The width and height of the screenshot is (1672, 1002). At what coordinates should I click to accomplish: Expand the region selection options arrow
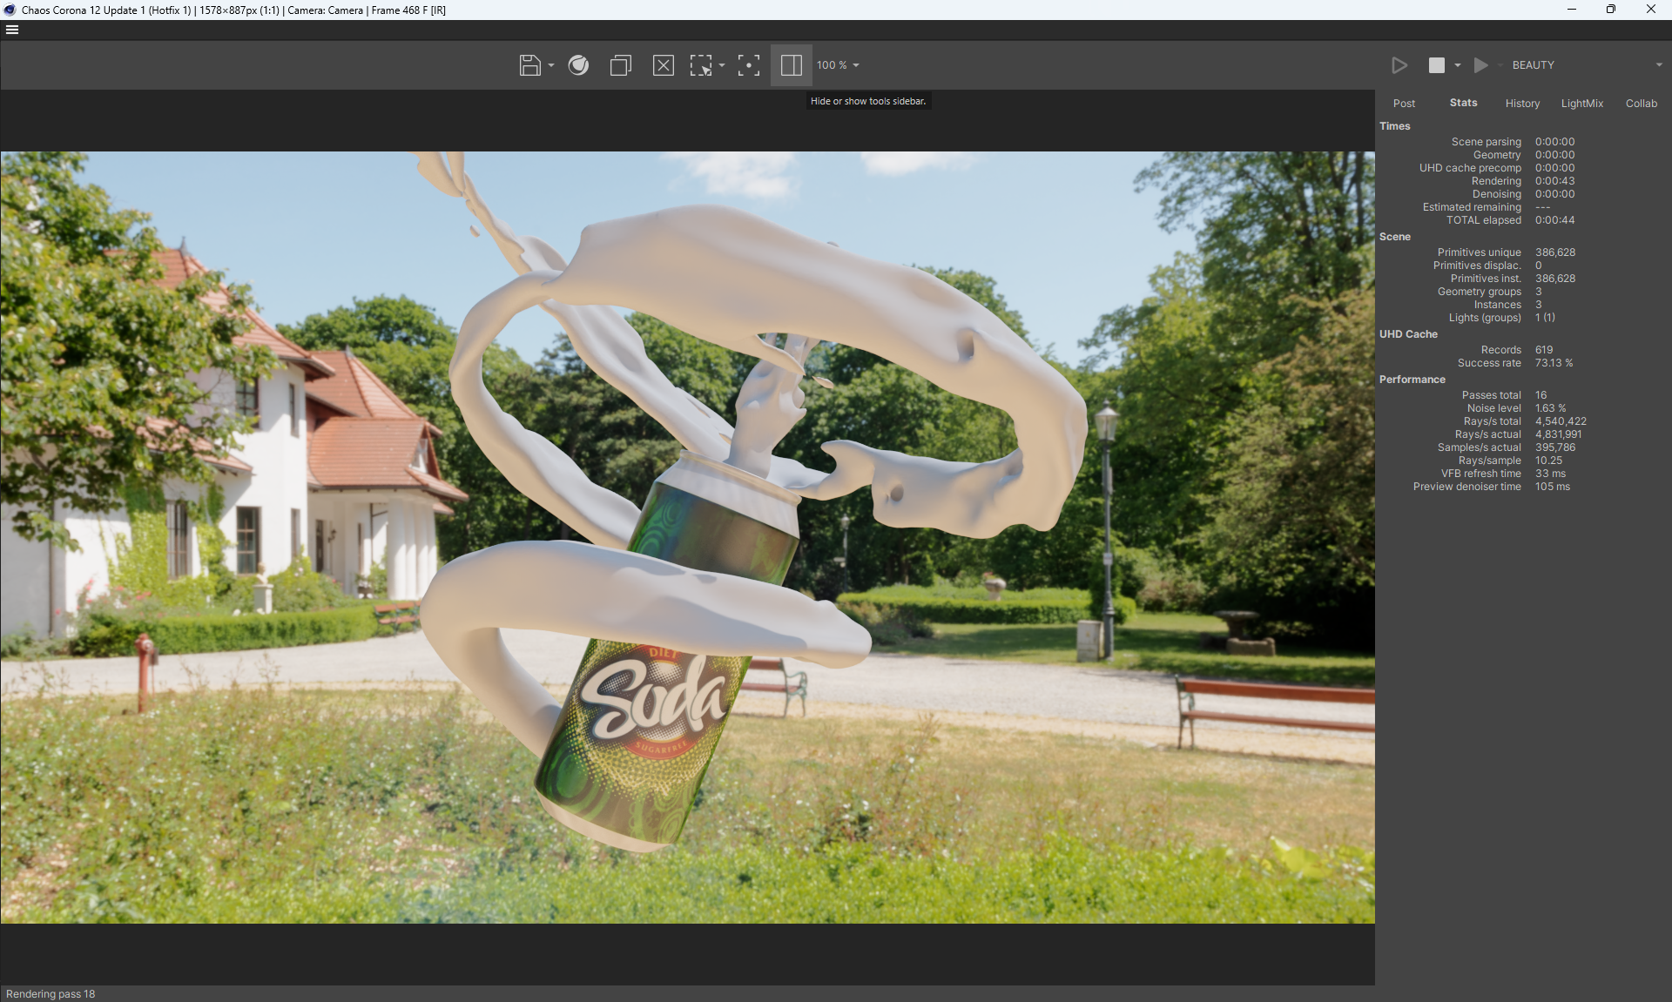point(722,65)
